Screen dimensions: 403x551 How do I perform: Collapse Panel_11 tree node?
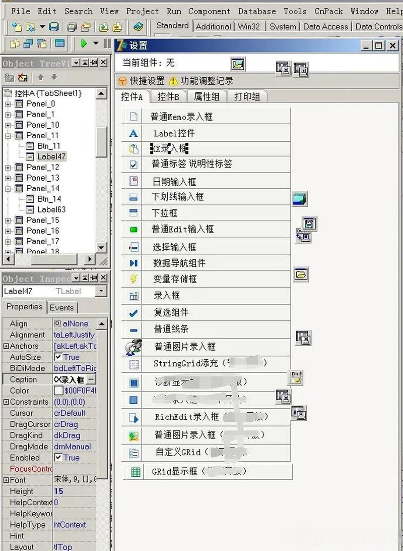point(8,136)
